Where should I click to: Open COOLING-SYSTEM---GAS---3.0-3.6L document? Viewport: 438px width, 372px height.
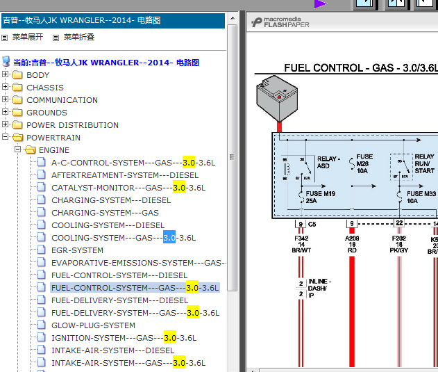click(x=124, y=238)
